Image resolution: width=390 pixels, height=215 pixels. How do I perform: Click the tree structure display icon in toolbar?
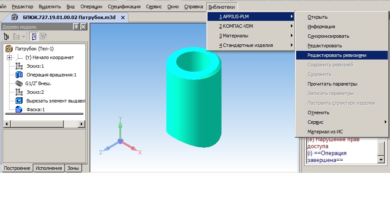pyautogui.click(x=7, y=36)
